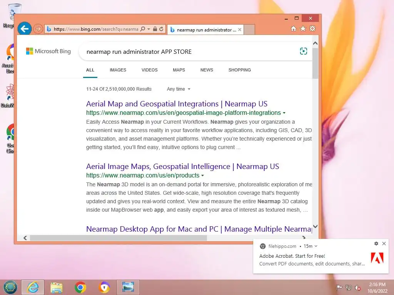The height and width of the screenshot is (295, 394).
Task: Open the Adobe Acrobat notification message
Action: click(312, 260)
